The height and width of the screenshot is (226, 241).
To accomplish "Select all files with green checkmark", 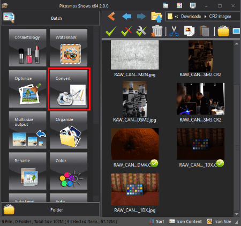I will click(111, 31).
